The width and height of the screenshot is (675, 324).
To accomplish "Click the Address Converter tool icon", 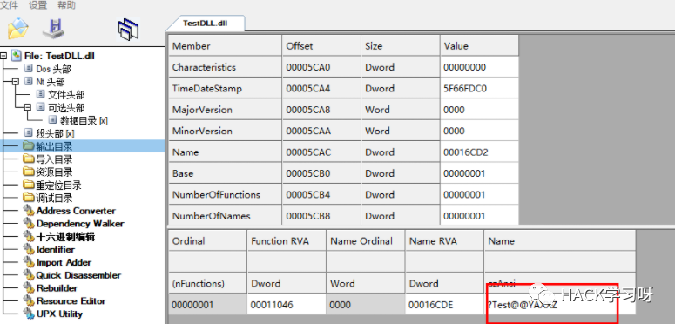I will tap(29, 211).
